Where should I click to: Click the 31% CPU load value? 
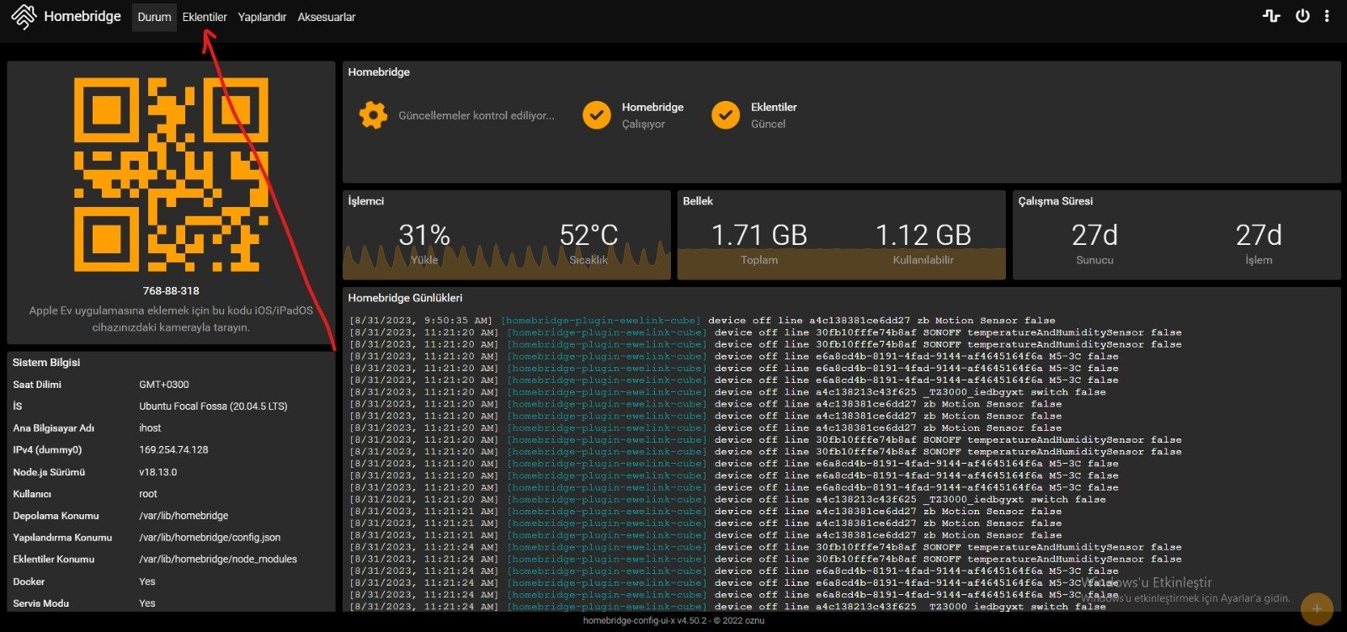tap(424, 235)
